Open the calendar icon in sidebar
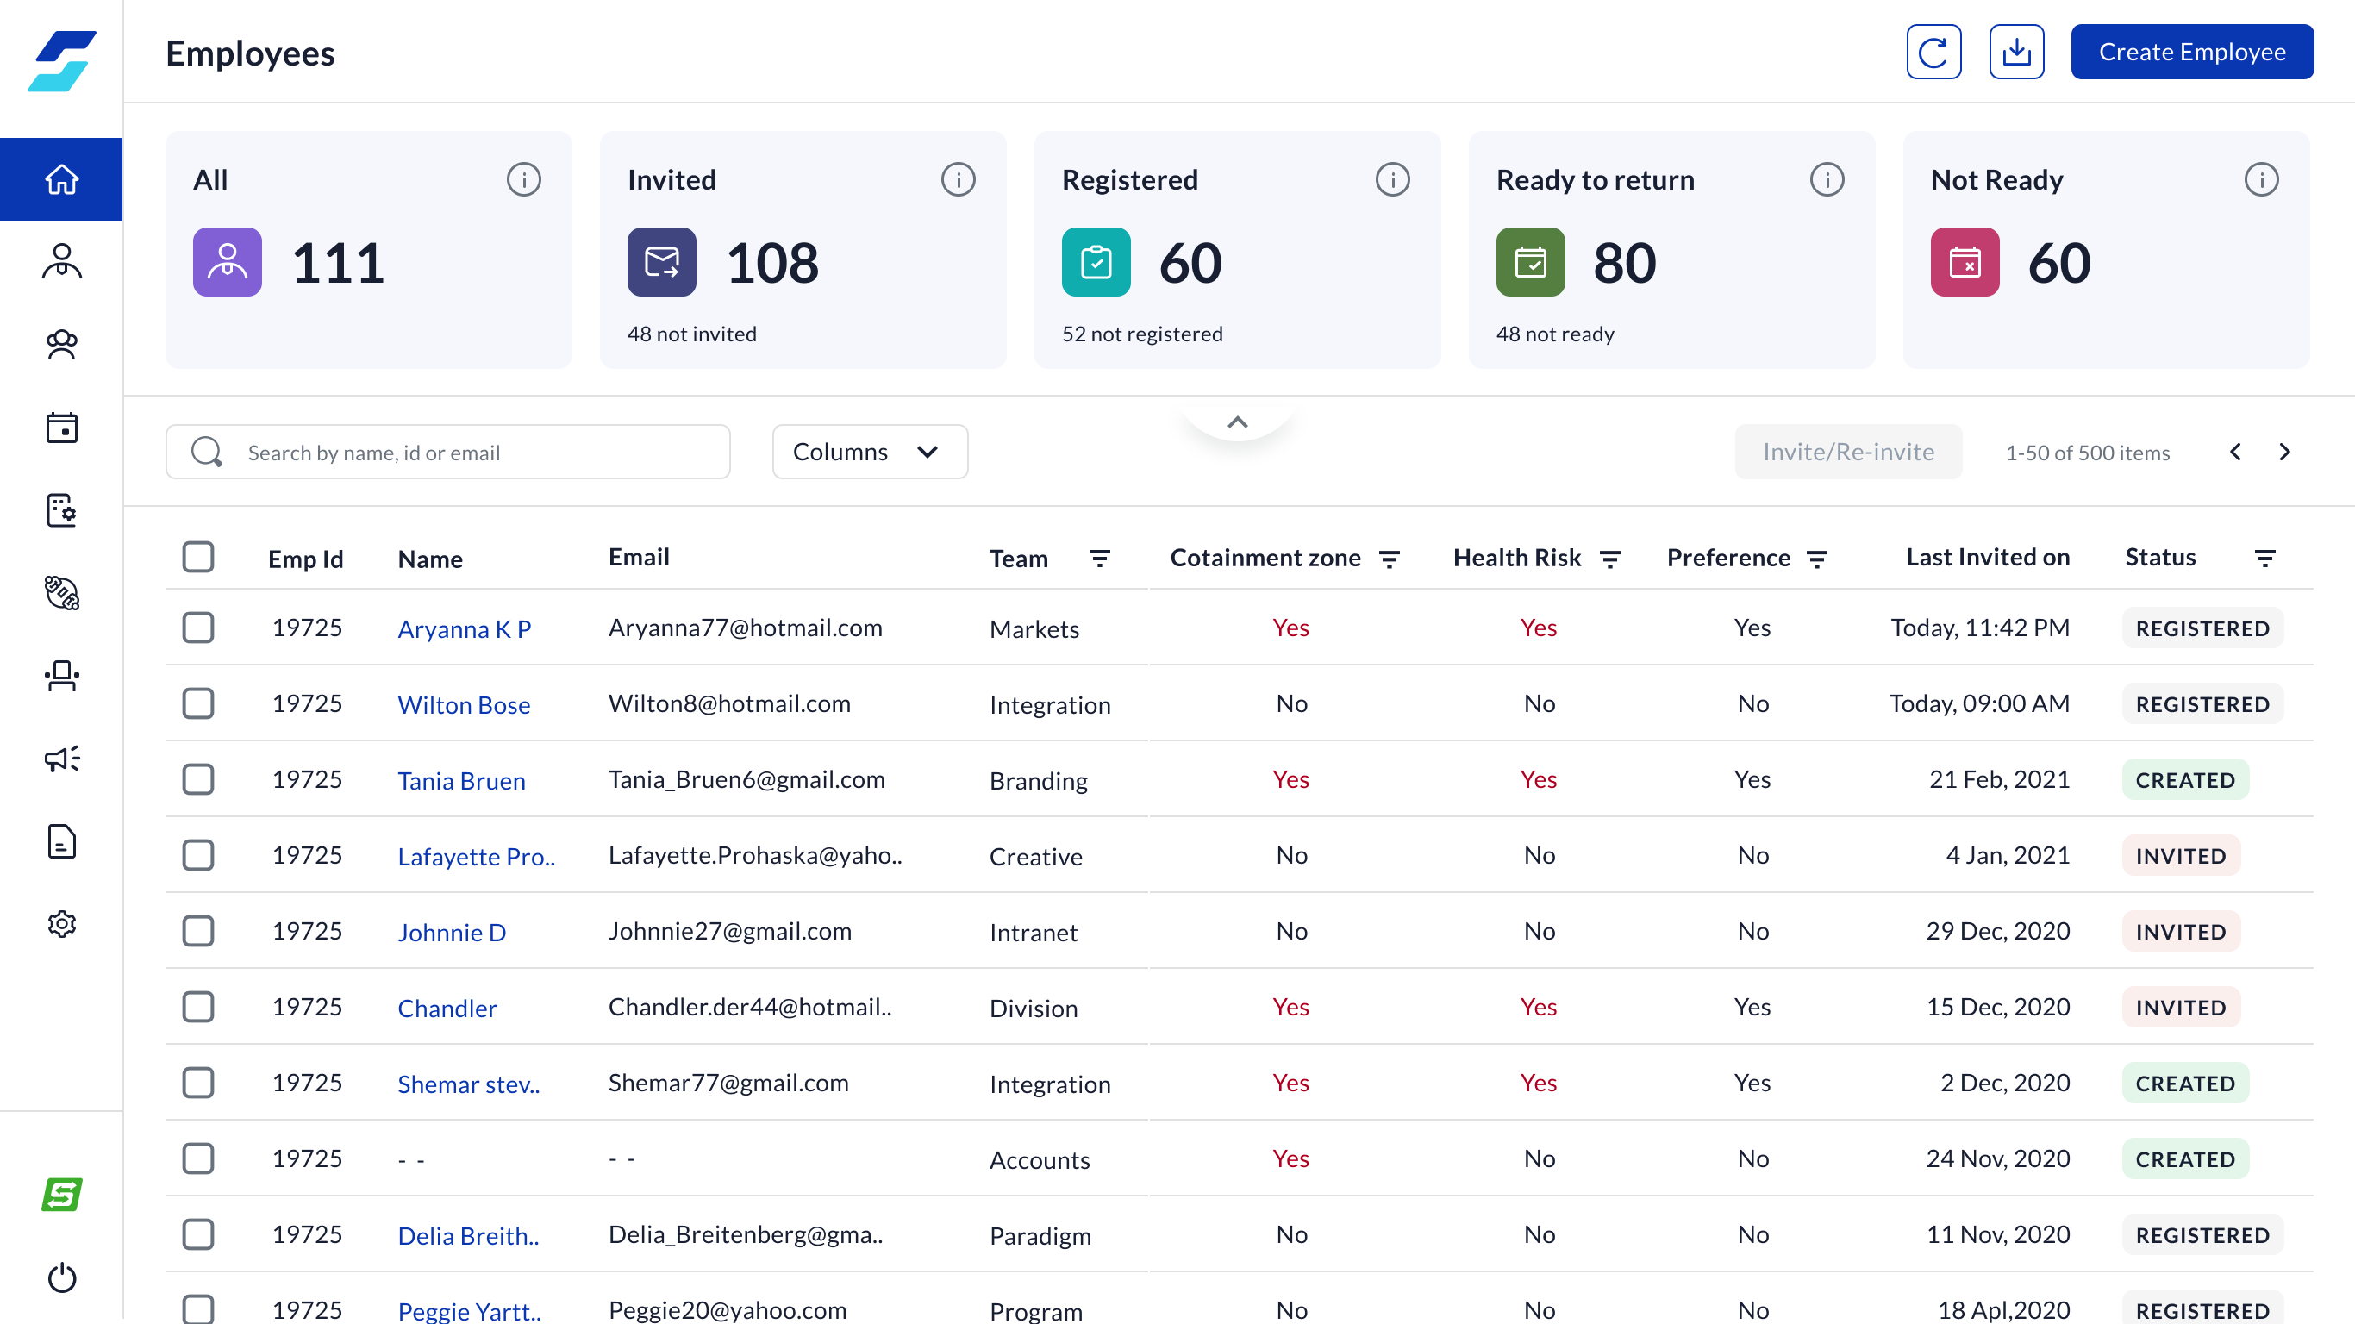Viewport: 2355px width, 1324px height. coord(61,427)
